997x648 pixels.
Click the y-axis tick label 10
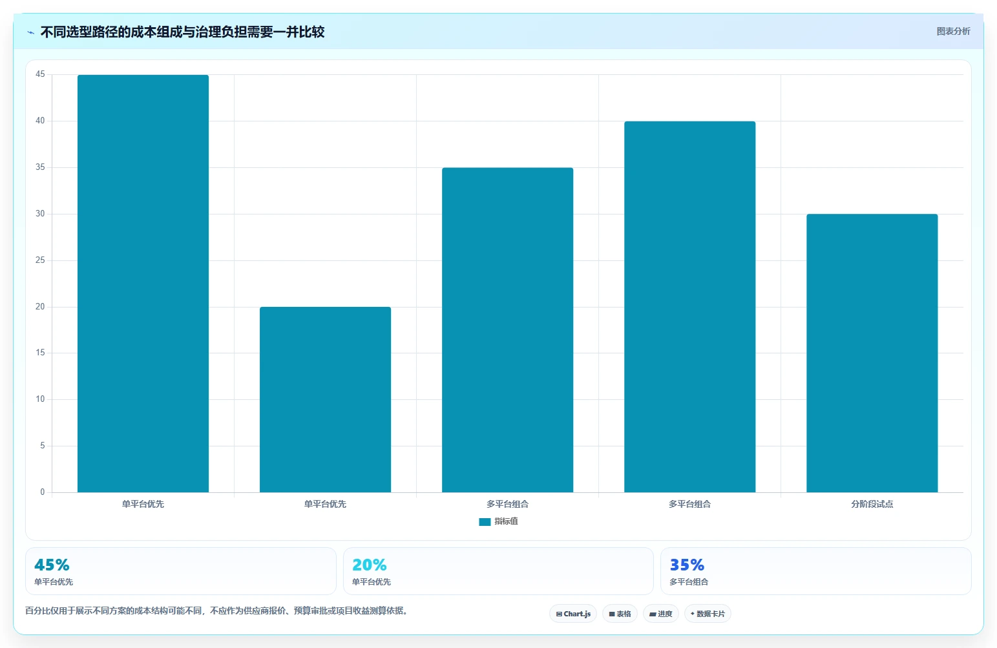40,399
